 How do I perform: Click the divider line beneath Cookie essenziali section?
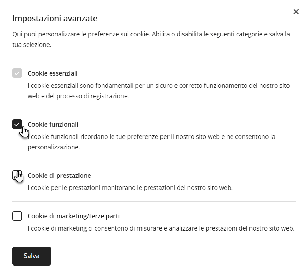point(154,110)
